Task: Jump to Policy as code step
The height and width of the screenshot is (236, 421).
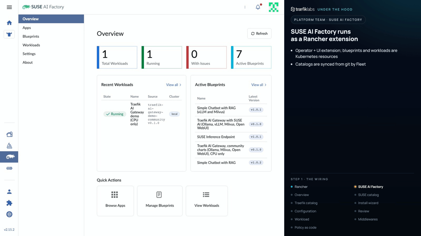Action: [305, 228]
